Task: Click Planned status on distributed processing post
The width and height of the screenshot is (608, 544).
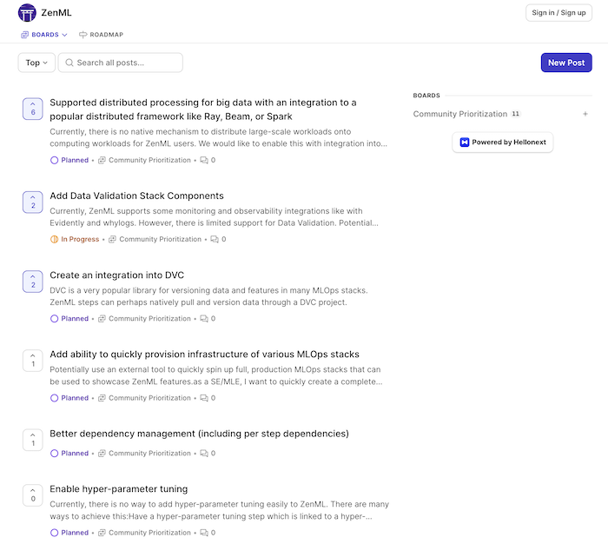Action: tap(69, 160)
